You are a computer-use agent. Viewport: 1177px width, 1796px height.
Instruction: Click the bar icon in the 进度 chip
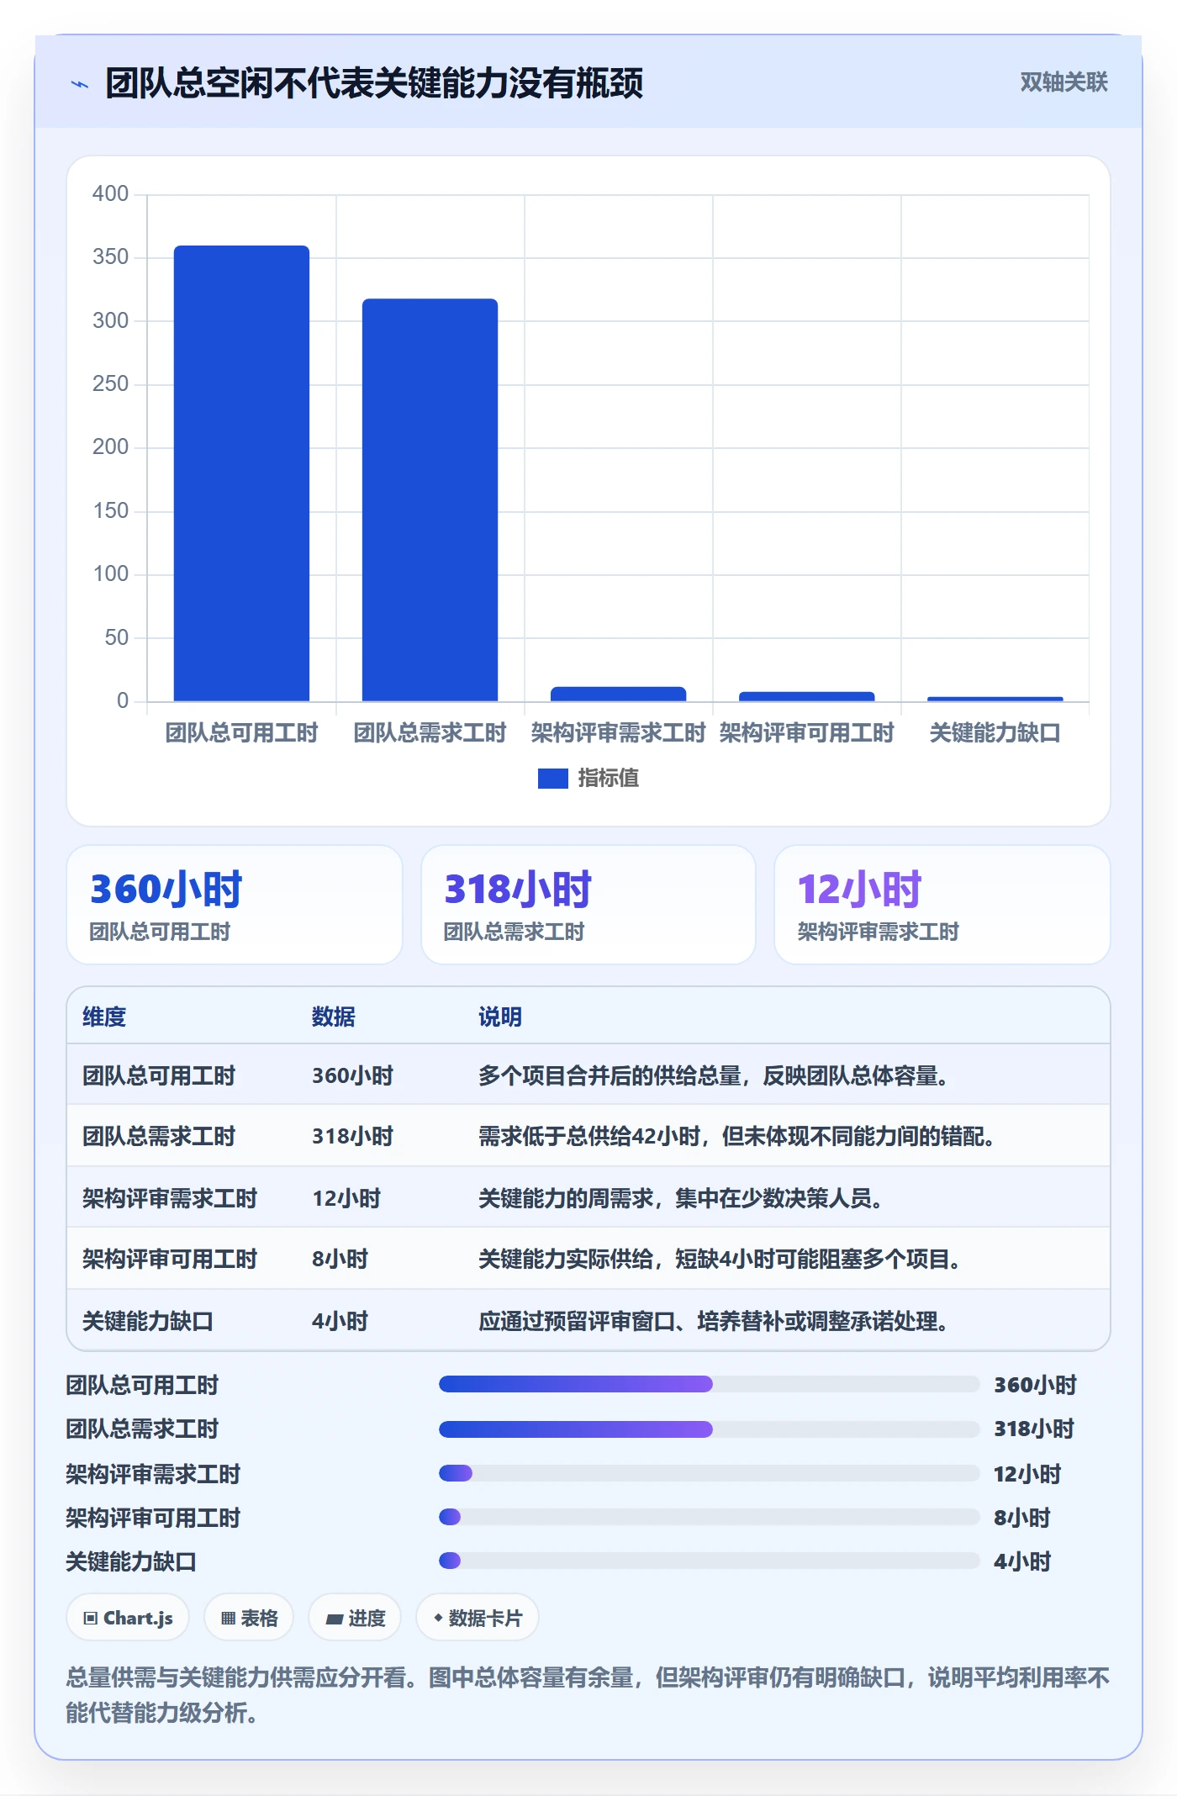coord(335,1619)
